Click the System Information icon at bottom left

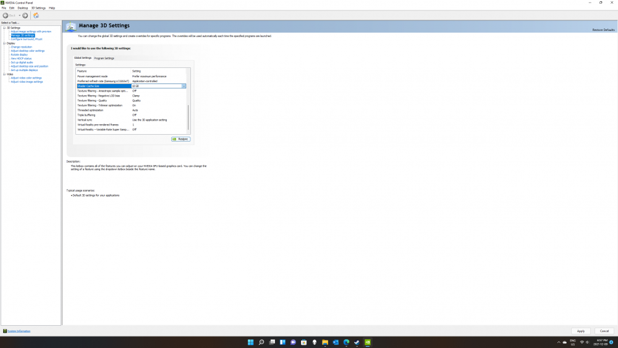(x=5, y=331)
